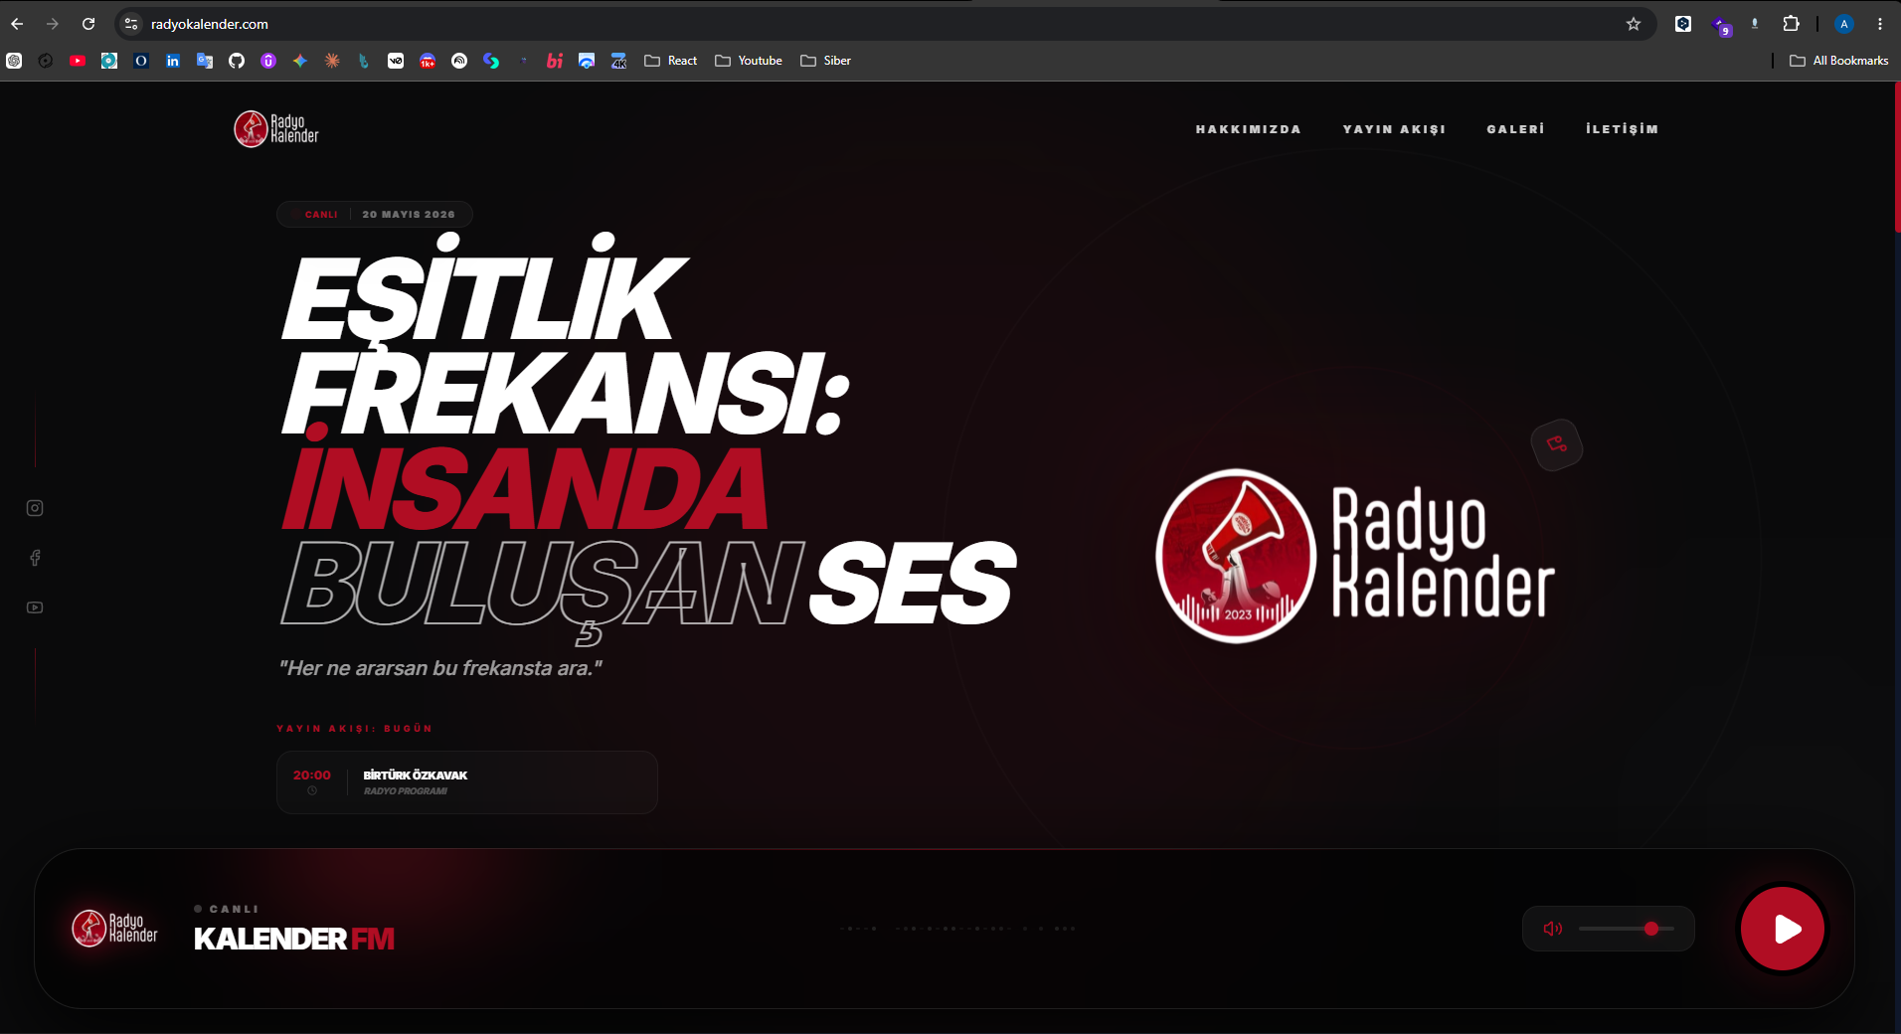Open the YAYIN AKIŞI menu item
The image size is (1901, 1034).
[1394, 129]
